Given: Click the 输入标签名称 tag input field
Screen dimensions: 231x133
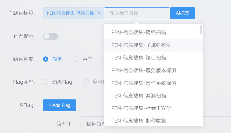Looking at the screenshot, I should pyautogui.click(x=137, y=13).
